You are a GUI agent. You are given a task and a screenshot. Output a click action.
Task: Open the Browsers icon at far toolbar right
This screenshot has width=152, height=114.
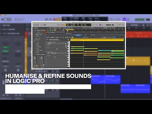pos(123,25)
